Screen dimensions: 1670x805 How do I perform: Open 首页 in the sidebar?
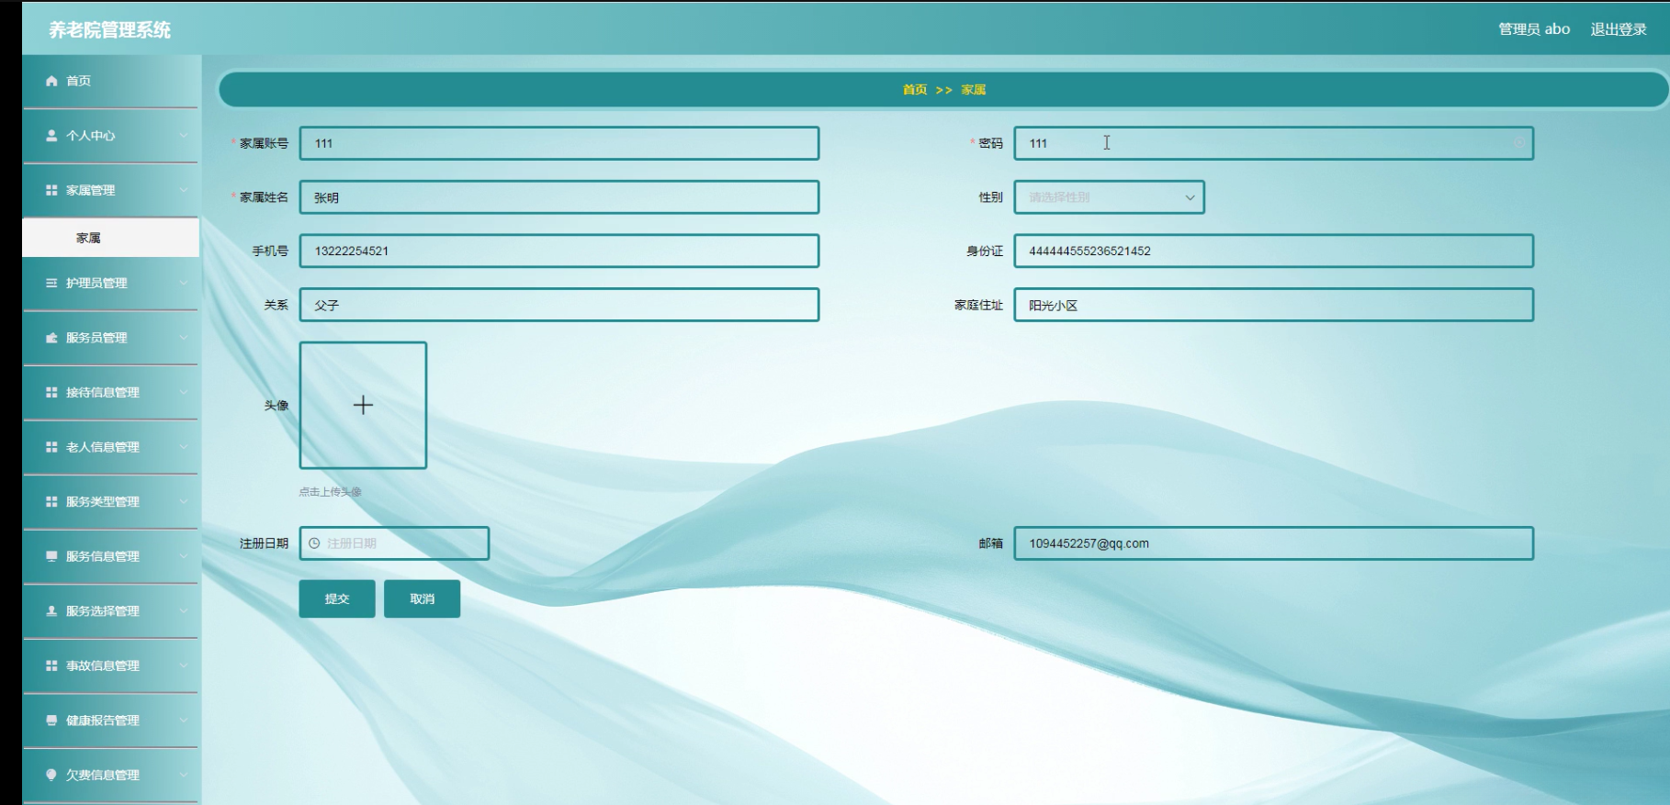(110, 81)
